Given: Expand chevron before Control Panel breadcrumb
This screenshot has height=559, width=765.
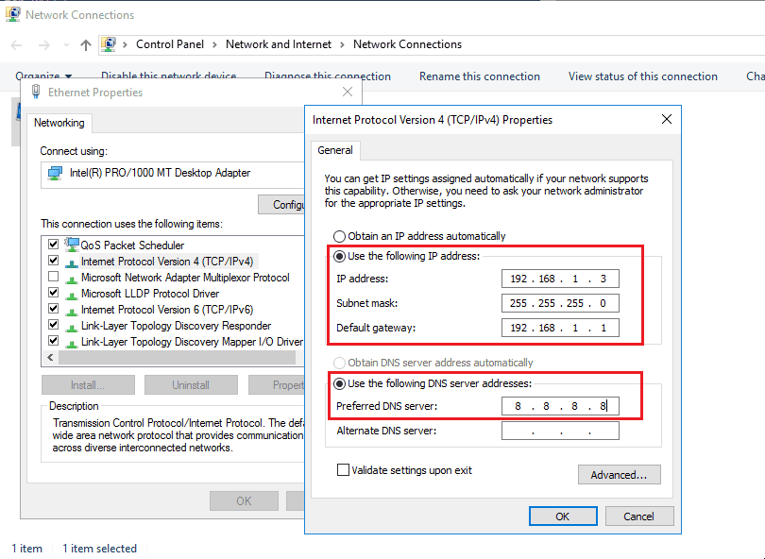Looking at the screenshot, I should click(125, 45).
